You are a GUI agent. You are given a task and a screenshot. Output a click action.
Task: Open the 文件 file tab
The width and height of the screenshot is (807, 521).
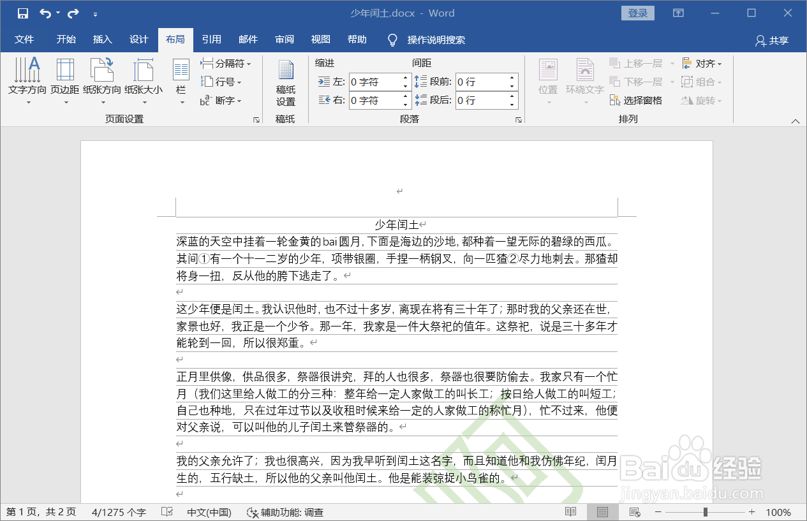[24, 40]
